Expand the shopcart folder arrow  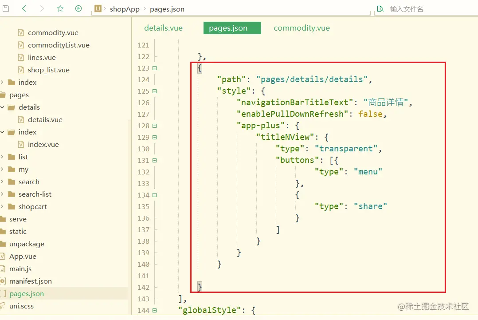pyautogui.click(x=2, y=207)
